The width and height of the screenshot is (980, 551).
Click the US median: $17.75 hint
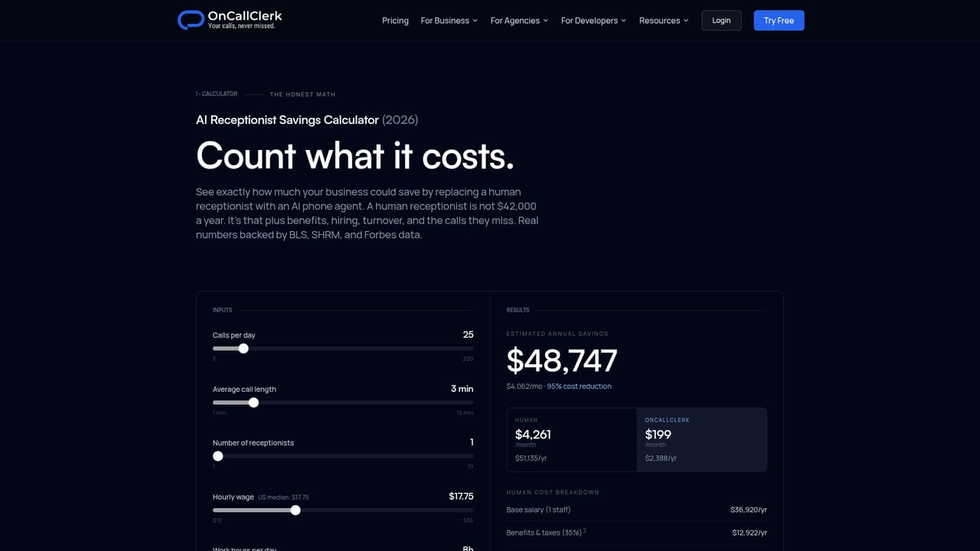(283, 497)
